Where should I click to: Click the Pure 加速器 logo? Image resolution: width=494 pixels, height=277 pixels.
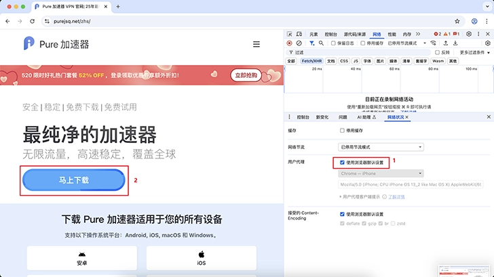pos(56,44)
